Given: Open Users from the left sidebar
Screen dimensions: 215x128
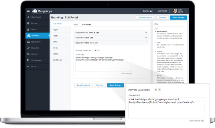Looking at the screenshot, I should tap(37, 29).
